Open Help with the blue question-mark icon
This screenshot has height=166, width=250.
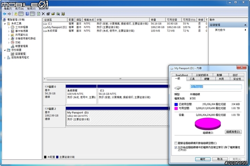(27, 14)
